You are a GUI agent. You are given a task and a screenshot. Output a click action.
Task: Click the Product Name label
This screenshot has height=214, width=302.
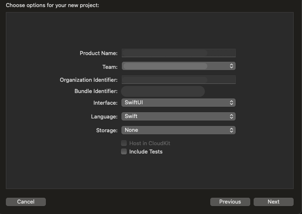coord(98,53)
